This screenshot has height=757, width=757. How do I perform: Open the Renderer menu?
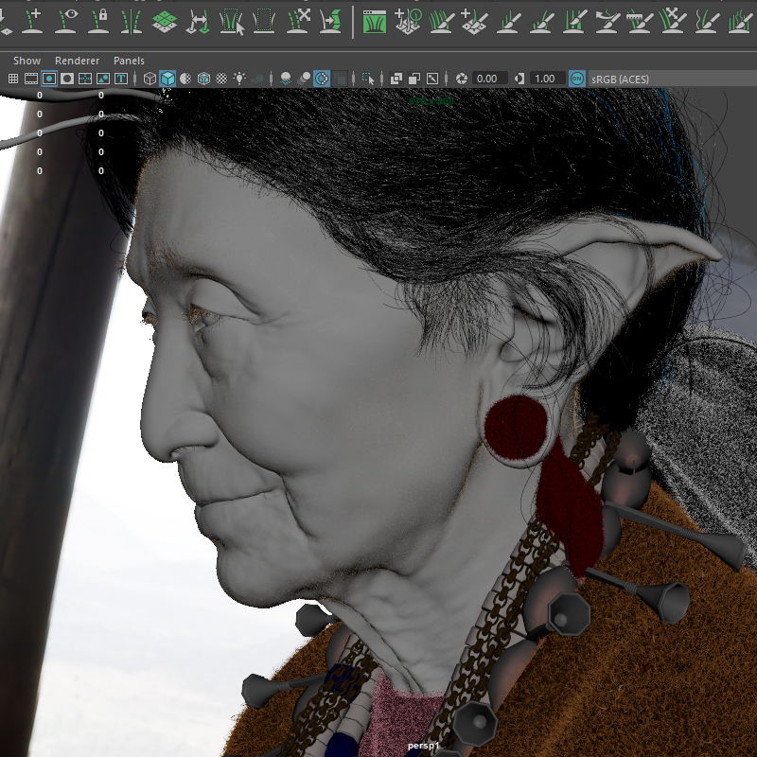(77, 60)
